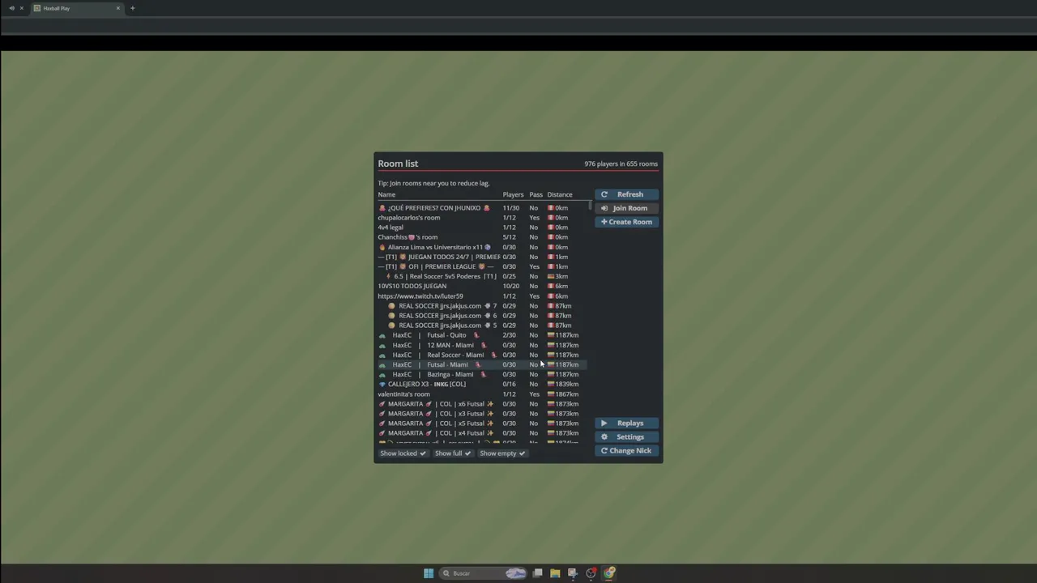1037x583 pixels.
Task: Select chupalocarlos's room
Action: click(x=482, y=218)
